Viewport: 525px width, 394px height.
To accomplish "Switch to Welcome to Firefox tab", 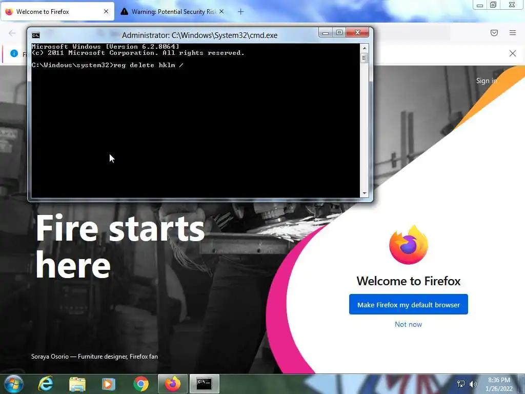I will 57,12.
